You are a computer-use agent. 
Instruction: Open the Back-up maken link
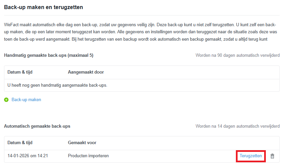point(26,100)
